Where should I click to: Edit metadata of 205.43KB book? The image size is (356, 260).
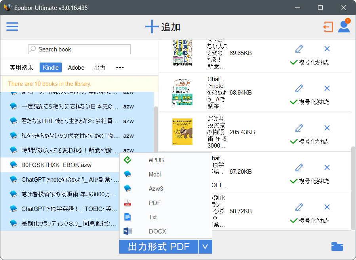tap(299, 128)
